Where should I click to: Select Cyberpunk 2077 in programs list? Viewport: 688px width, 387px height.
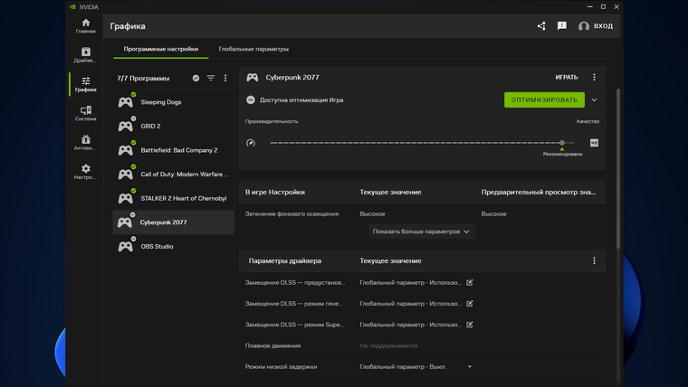tap(173, 222)
